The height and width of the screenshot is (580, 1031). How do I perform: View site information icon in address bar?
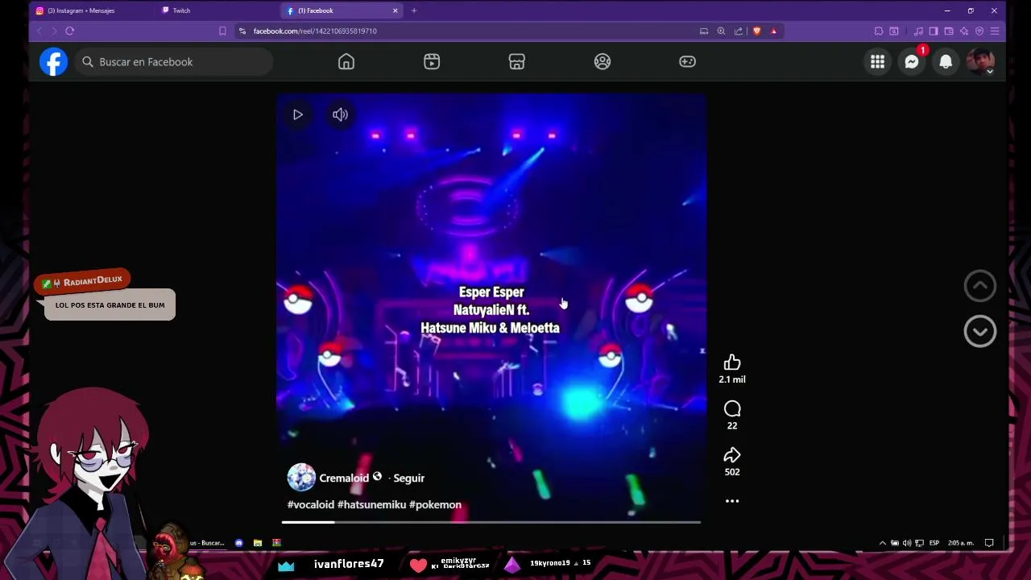[242, 31]
